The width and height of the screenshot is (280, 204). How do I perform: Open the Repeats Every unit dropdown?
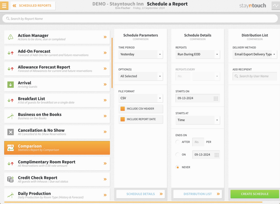206,76
